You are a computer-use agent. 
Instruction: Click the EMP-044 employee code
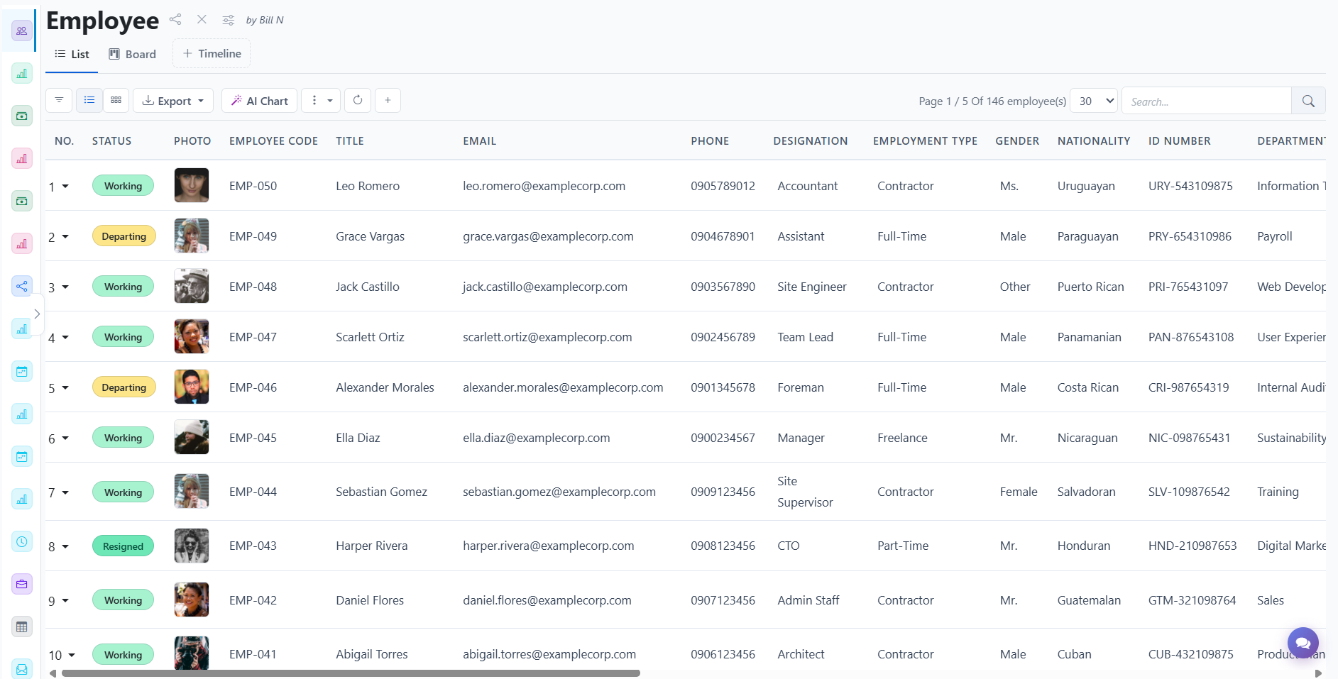(253, 492)
